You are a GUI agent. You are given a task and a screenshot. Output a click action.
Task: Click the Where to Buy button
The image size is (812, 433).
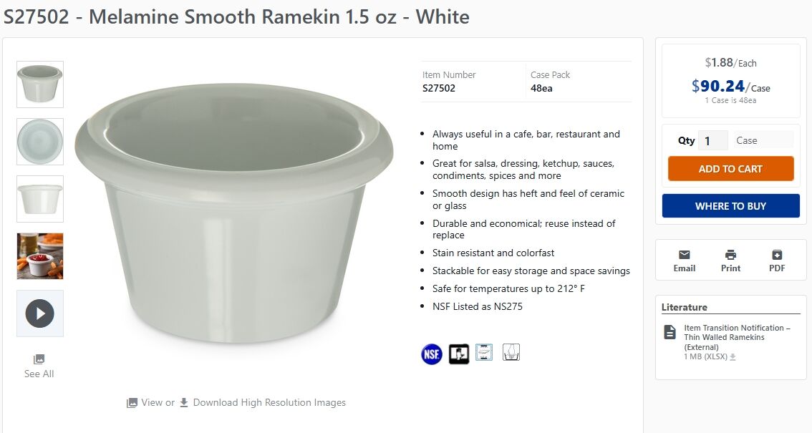(730, 206)
